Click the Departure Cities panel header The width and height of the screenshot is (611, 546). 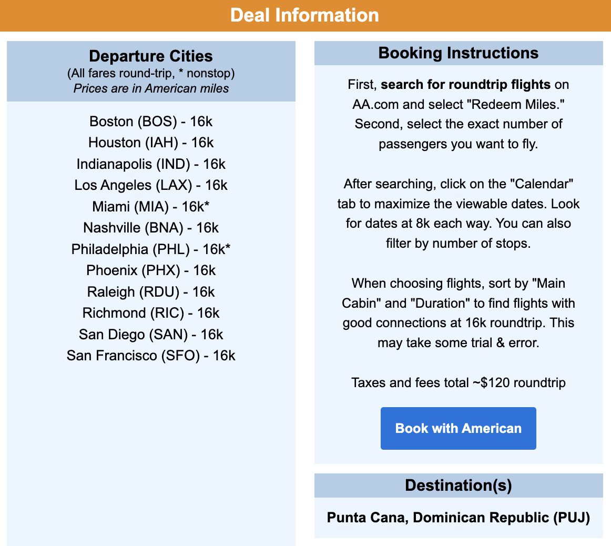[x=150, y=56]
